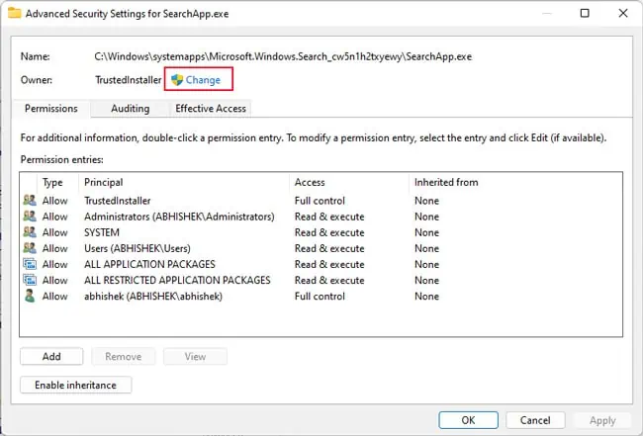Click the Apply button
Viewport: 643px width, 436px height.
pos(602,420)
